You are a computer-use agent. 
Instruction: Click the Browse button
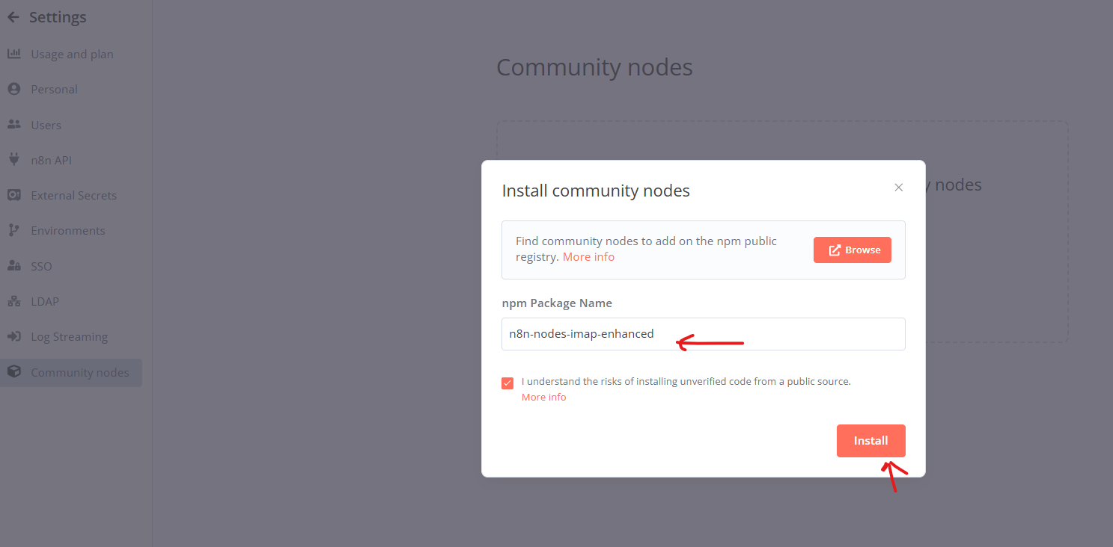[853, 250]
